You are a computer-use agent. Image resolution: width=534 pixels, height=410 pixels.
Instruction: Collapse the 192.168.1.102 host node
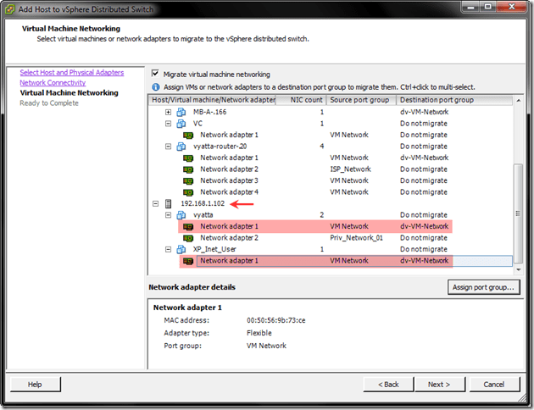click(x=155, y=203)
